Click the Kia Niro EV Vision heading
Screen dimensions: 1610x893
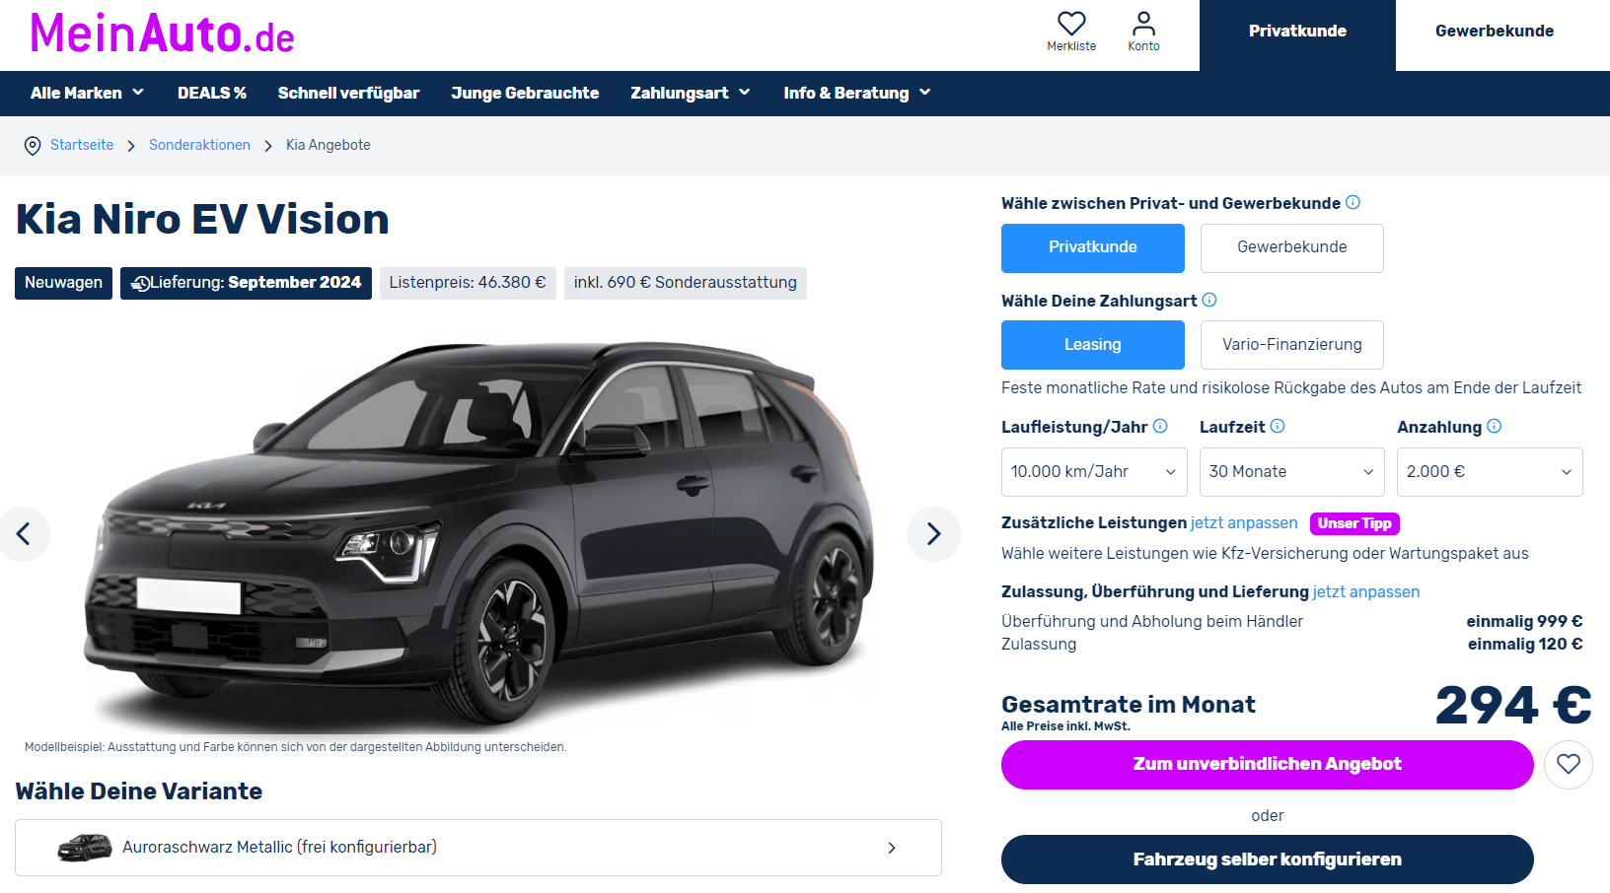202,220
